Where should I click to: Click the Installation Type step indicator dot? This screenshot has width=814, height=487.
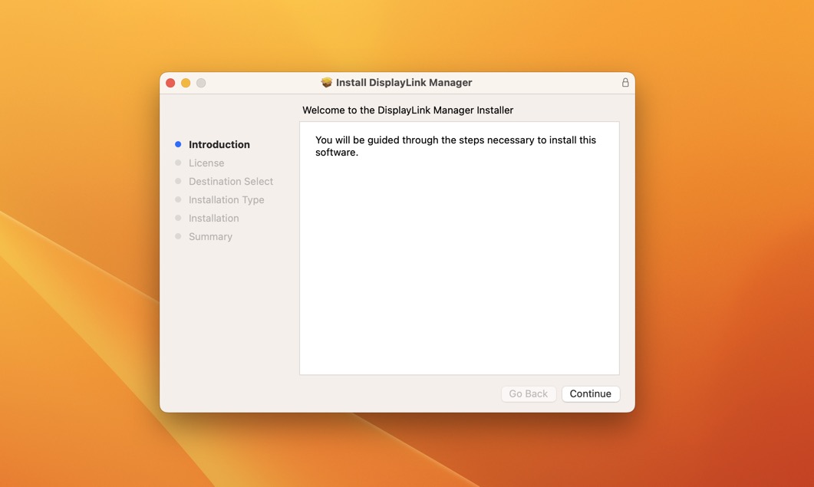(178, 199)
